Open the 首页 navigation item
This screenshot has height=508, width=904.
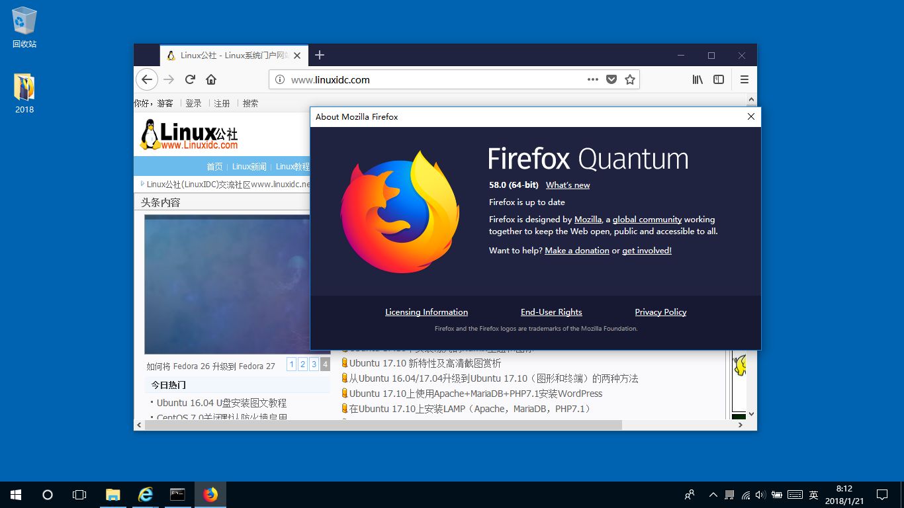coord(214,167)
